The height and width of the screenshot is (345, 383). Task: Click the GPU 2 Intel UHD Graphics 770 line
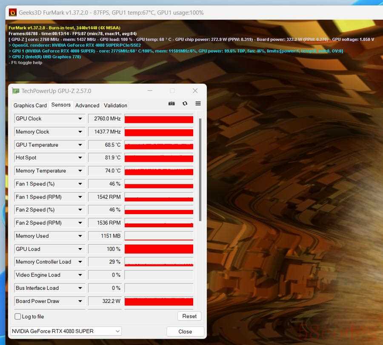[45, 57]
